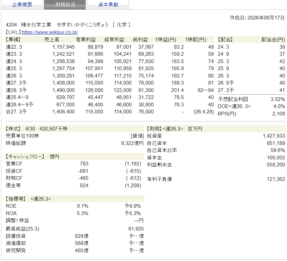Click the 営業利益 column header
287x261 pixels.
click(85, 40)
